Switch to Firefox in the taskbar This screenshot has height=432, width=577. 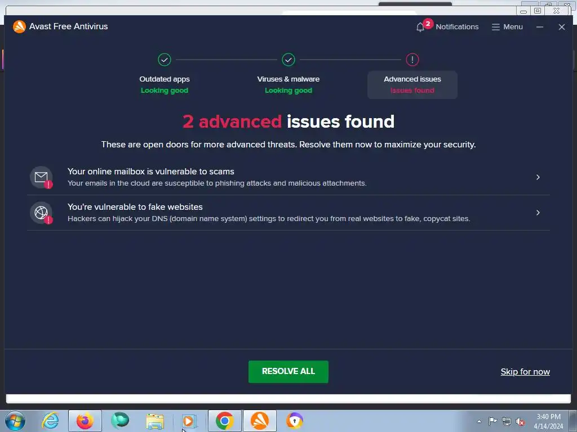coord(85,421)
